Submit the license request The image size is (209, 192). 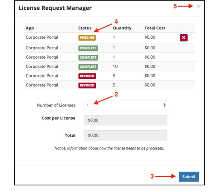click(x=188, y=177)
